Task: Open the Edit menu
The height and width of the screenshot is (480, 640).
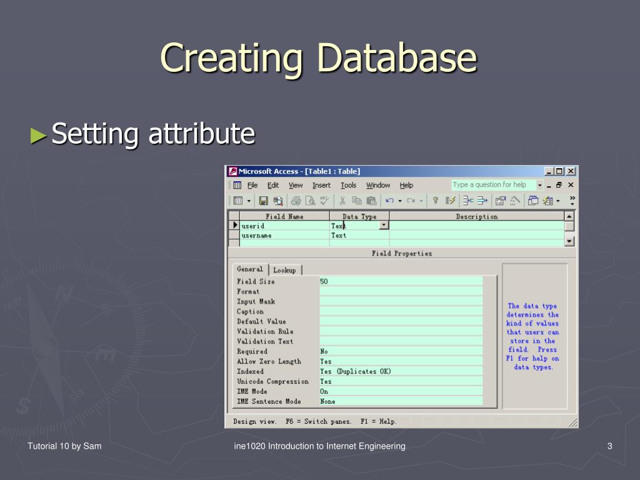Action: [273, 185]
